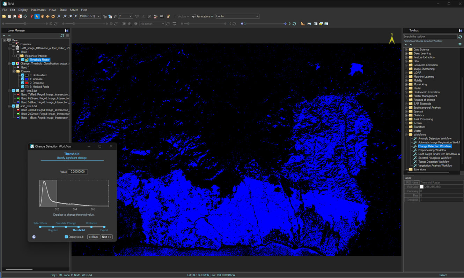The height and width of the screenshot is (278, 464).
Task: Expand the Spectral toolbox folder
Action: (406, 111)
